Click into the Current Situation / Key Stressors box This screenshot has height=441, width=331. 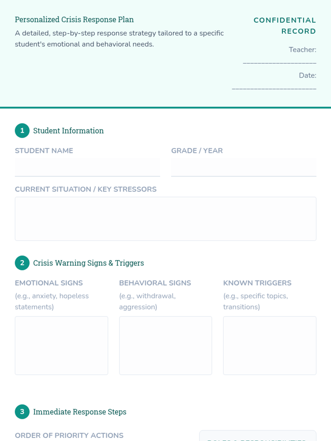click(x=165, y=219)
